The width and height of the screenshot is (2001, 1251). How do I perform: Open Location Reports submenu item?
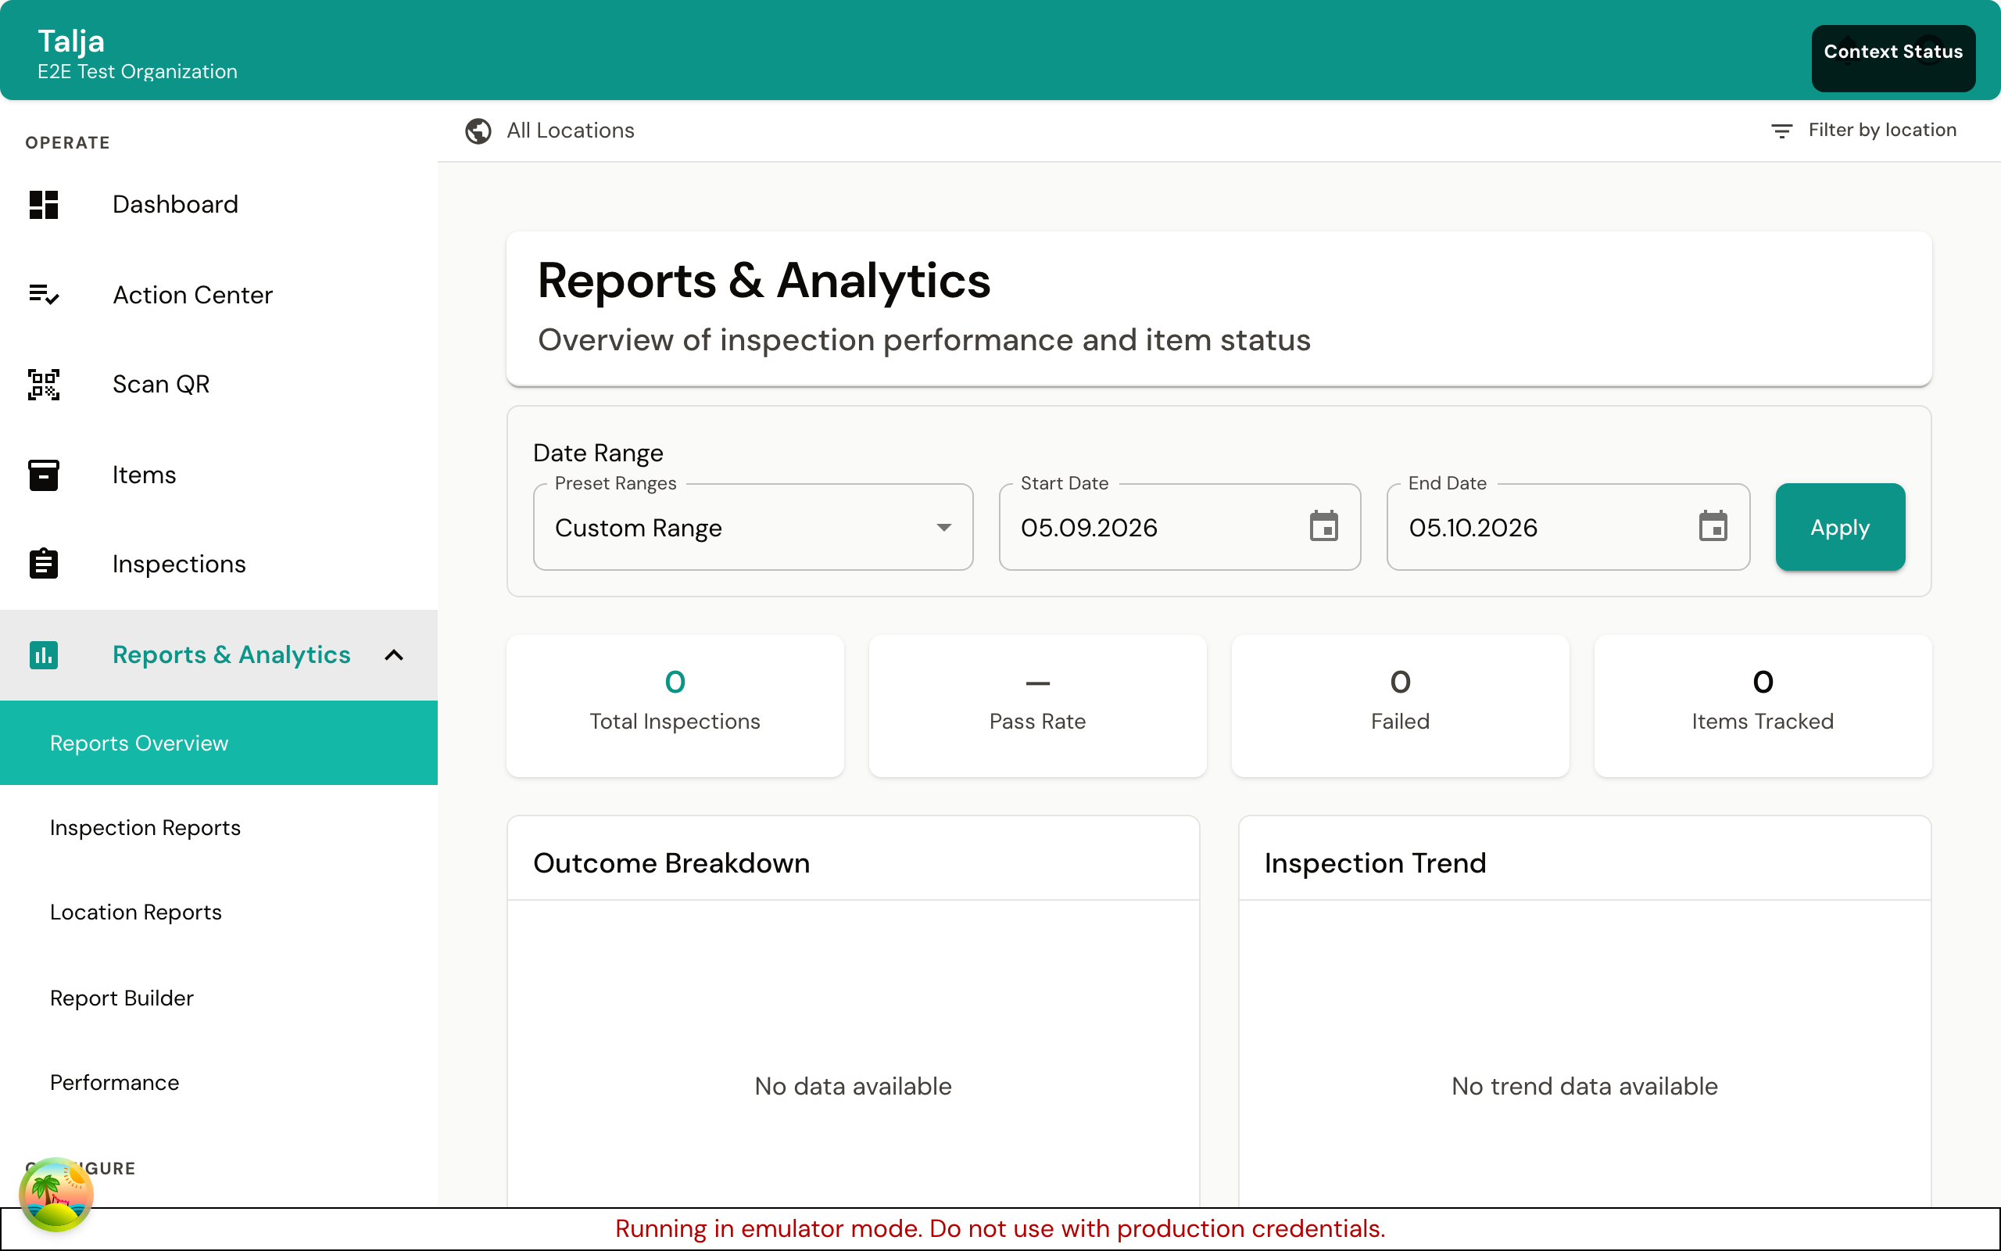click(x=219, y=912)
